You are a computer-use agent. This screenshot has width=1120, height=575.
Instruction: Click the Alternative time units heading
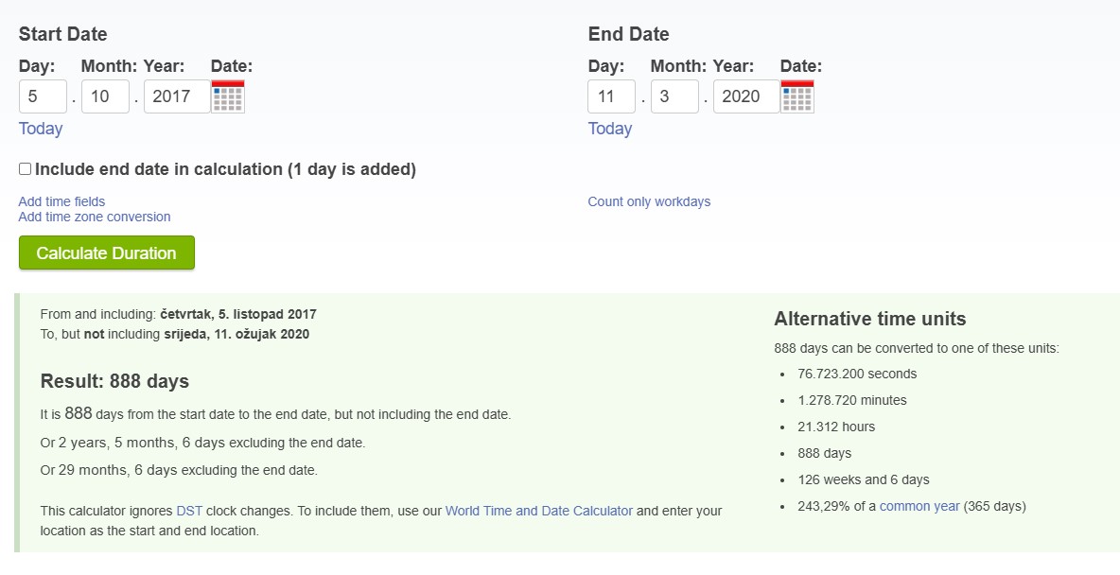point(870,319)
